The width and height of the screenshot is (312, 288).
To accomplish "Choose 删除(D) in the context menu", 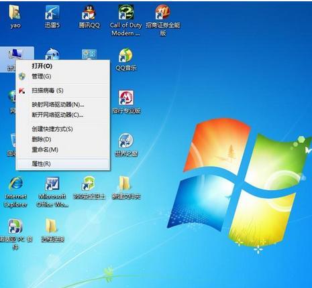I will coord(62,139).
